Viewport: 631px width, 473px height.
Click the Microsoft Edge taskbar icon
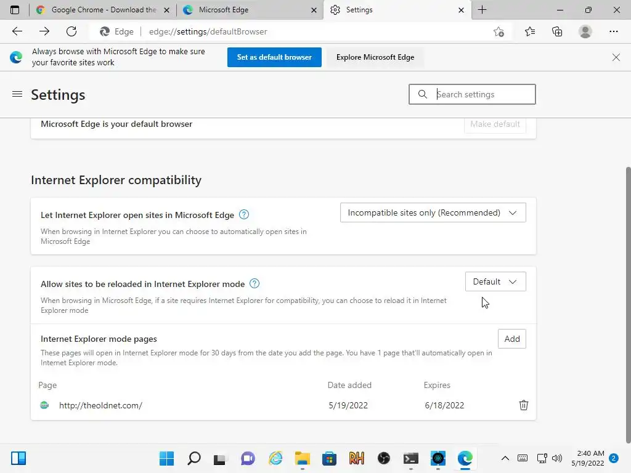click(465, 458)
